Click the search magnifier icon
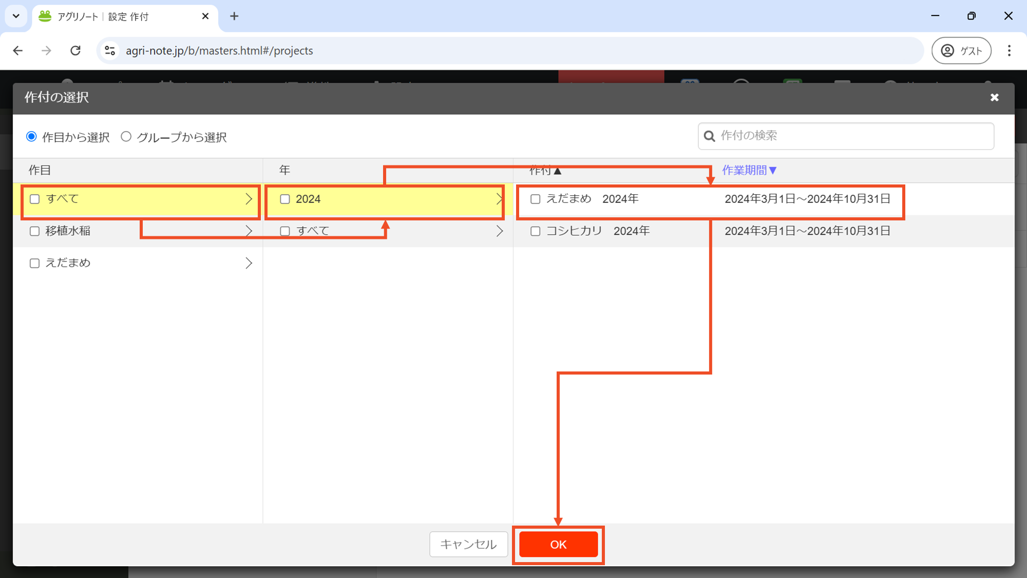The height and width of the screenshot is (578, 1027). tap(709, 136)
